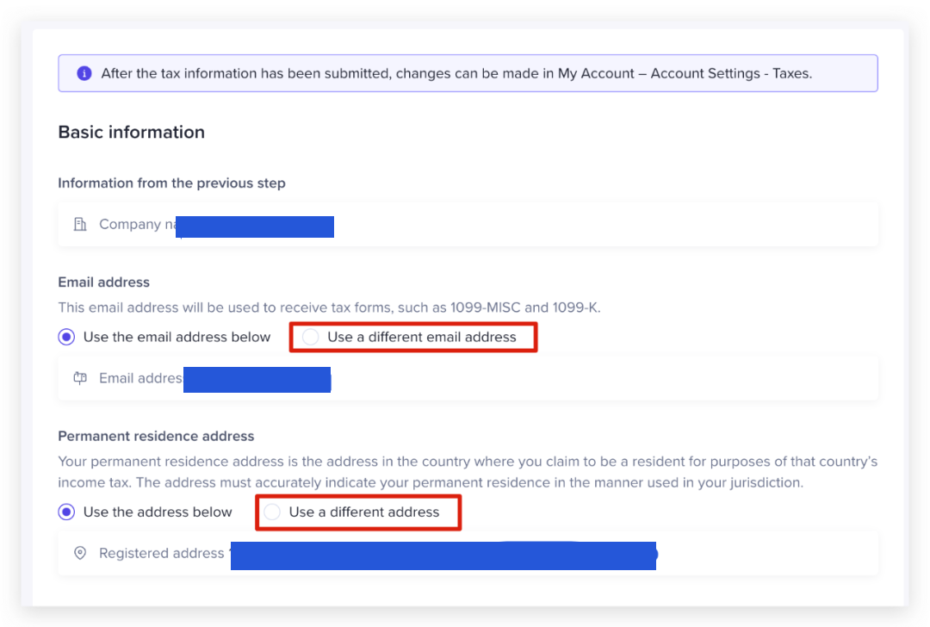Screen dimensions: 930x627
Task: Click the building icon beside Company name
Action: 80,225
